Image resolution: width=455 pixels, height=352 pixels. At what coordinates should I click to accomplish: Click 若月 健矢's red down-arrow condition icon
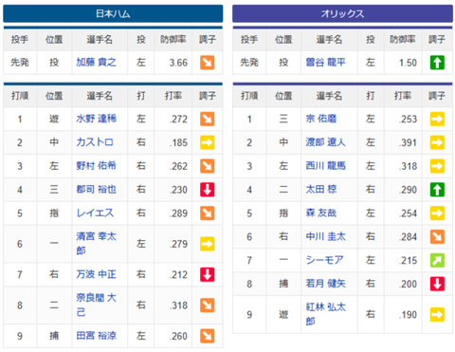pyautogui.click(x=437, y=284)
